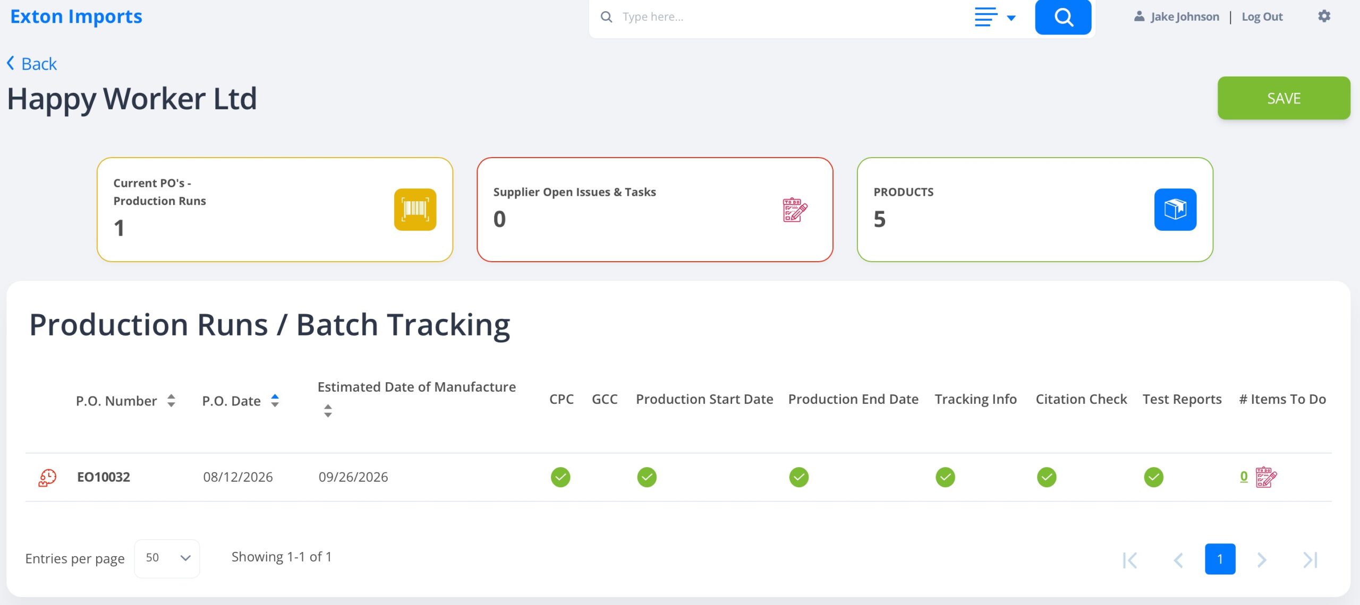This screenshot has width=1360, height=605.
Task: Open the to-do list icon in EO10032 row
Action: [x=1266, y=477]
